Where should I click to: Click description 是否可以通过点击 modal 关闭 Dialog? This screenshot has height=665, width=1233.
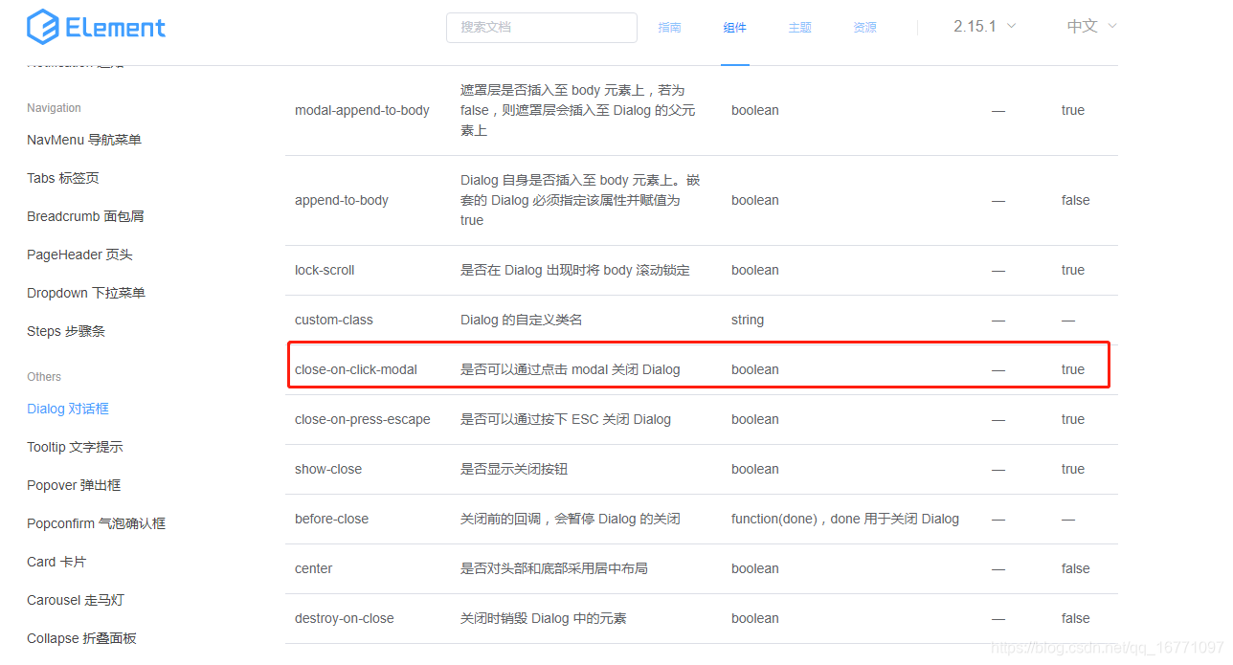571,369
